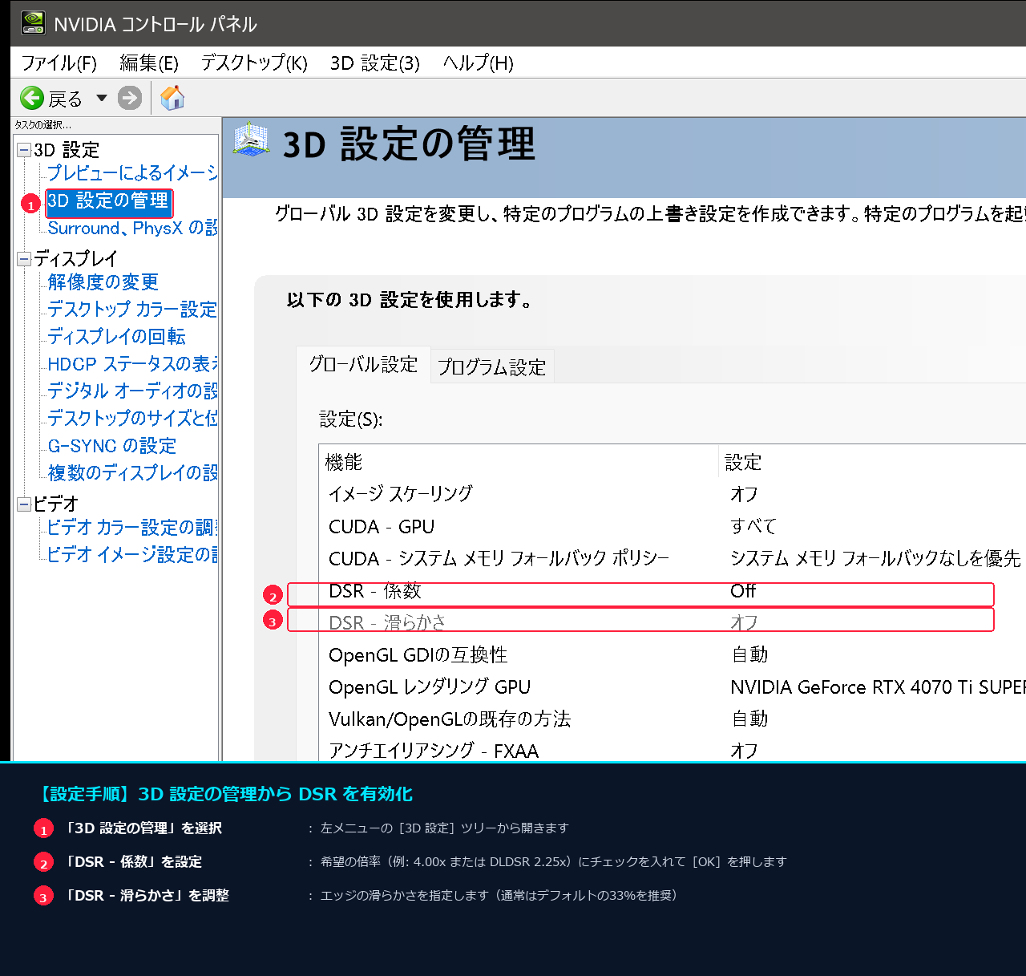
Task: Open the 複数のディスプレイ settings link
Action: [132, 473]
